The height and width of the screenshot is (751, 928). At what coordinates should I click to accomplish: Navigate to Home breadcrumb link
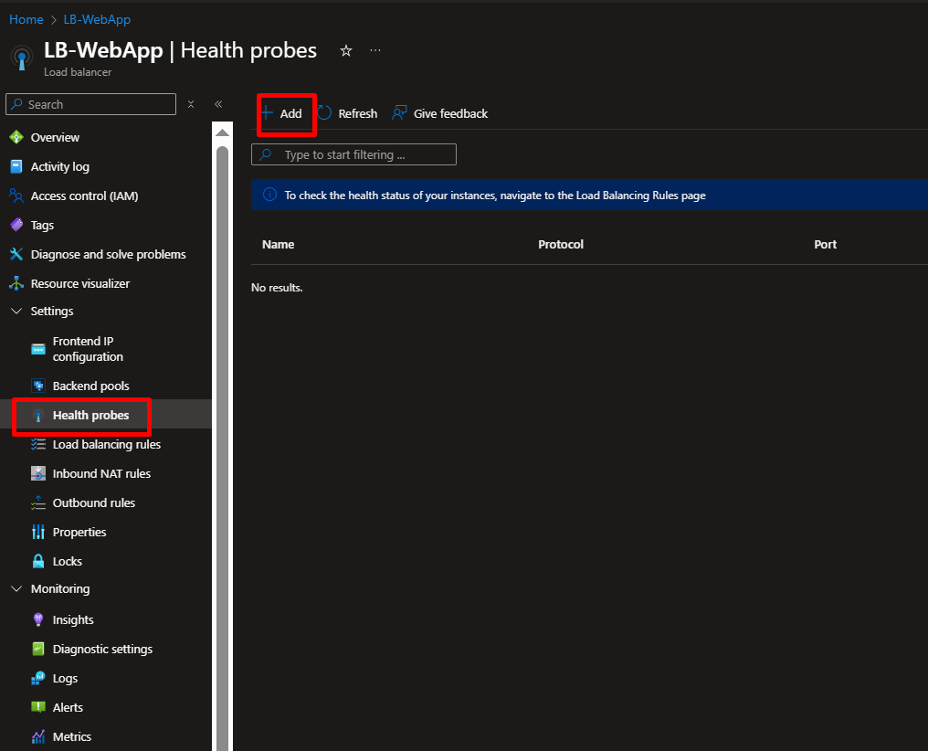point(26,19)
